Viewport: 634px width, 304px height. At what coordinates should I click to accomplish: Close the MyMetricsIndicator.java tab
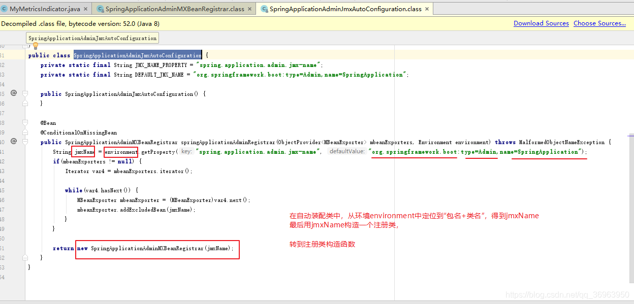(x=84, y=9)
